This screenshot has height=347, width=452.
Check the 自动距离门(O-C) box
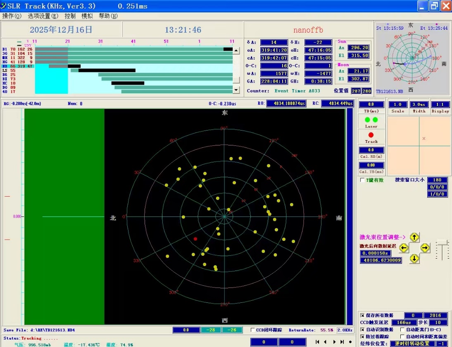pos(402,330)
